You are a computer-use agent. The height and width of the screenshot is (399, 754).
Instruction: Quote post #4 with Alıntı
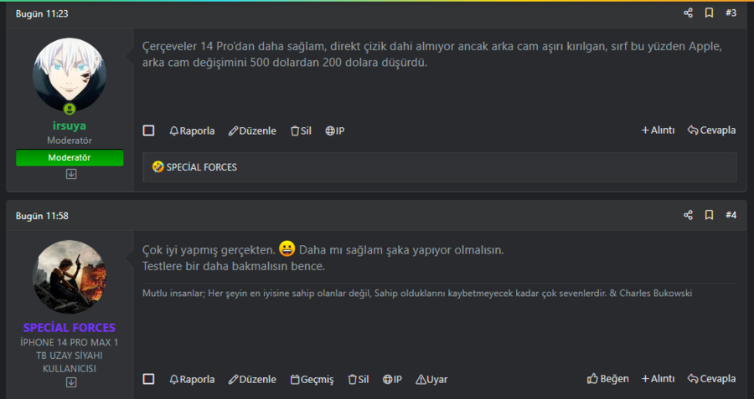coord(658,379)
